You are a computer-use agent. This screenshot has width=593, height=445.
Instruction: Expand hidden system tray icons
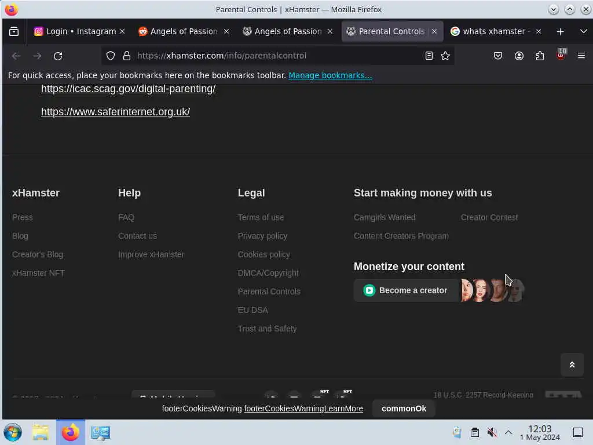(x=508, y=432)
